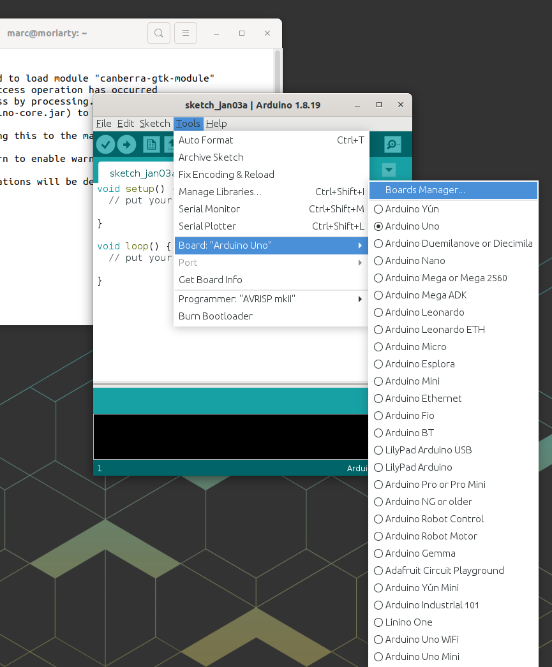
Task: Select the Arduino Leonardo board
Action: click(453, 312)
